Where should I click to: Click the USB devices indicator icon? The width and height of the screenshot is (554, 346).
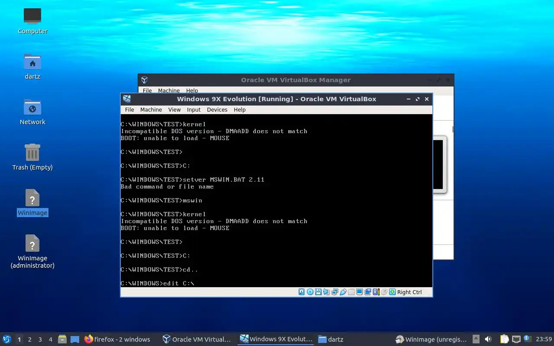[x=343, y=292]
